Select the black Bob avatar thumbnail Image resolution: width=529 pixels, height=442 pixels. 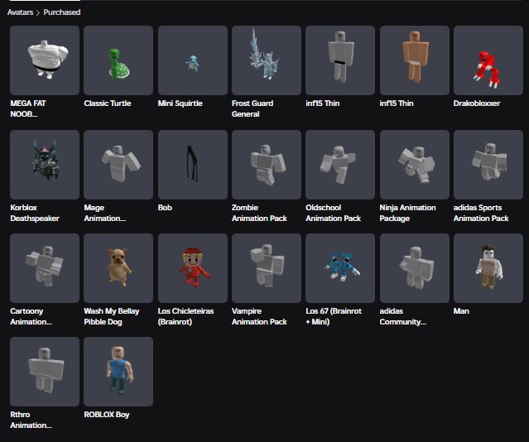[x=193, y=165]
